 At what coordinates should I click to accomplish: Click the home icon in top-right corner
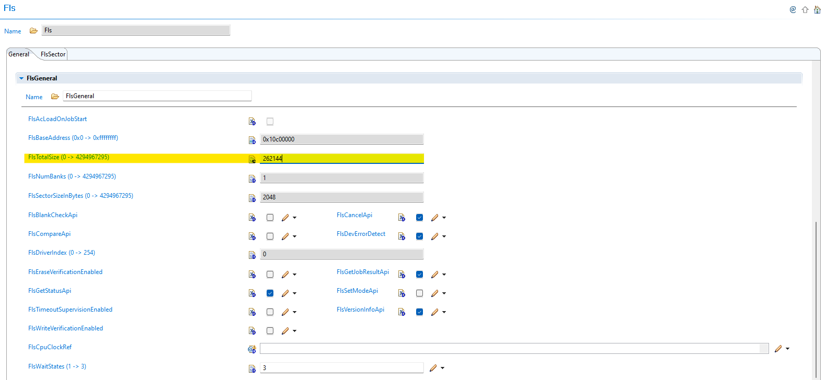tap(817, 9)
